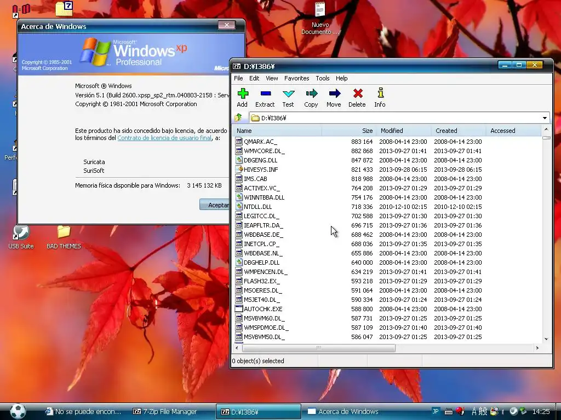Open the Favorites menu
Viewport: 561px width, 420px height.
296,78
